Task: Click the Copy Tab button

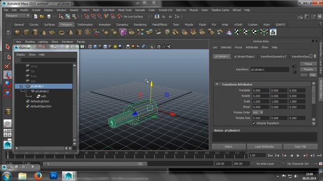Action: (x=300, y=146)
